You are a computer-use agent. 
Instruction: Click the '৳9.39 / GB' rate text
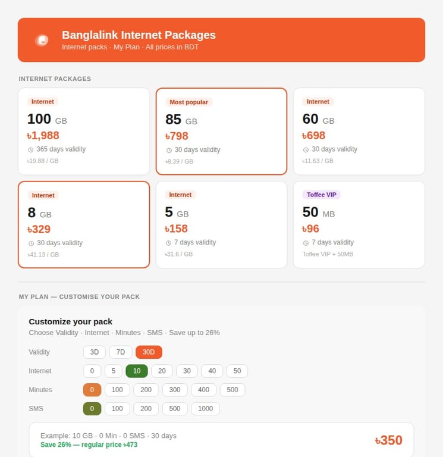pos(179,161)
